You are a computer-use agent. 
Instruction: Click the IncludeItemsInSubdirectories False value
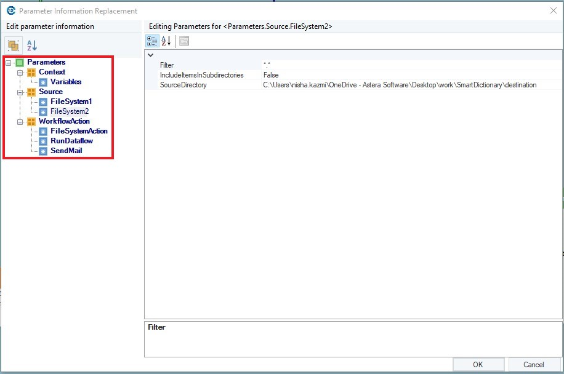point(271,75)
